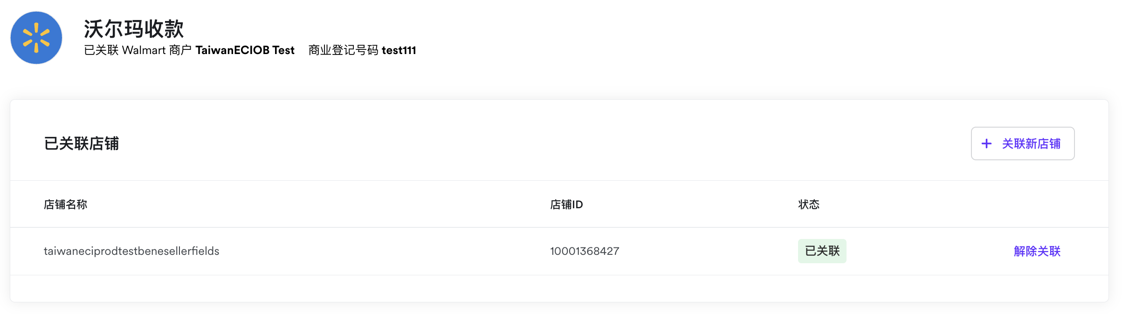Click the Walmart spark logo icon
1129x314 pixels.
36,38
